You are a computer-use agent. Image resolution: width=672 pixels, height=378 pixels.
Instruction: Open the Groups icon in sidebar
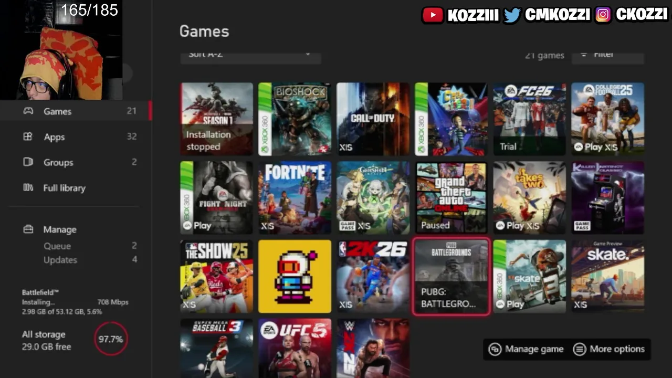pyautogui.click(x=28, y=162)
